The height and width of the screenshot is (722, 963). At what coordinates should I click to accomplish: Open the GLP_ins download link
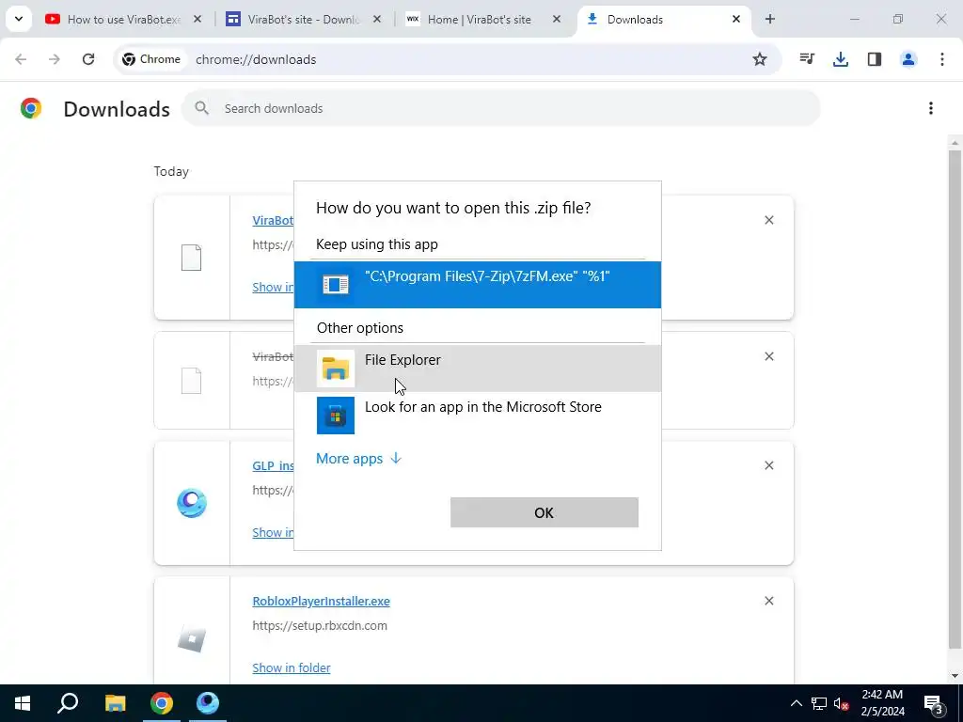pos(273,466)
